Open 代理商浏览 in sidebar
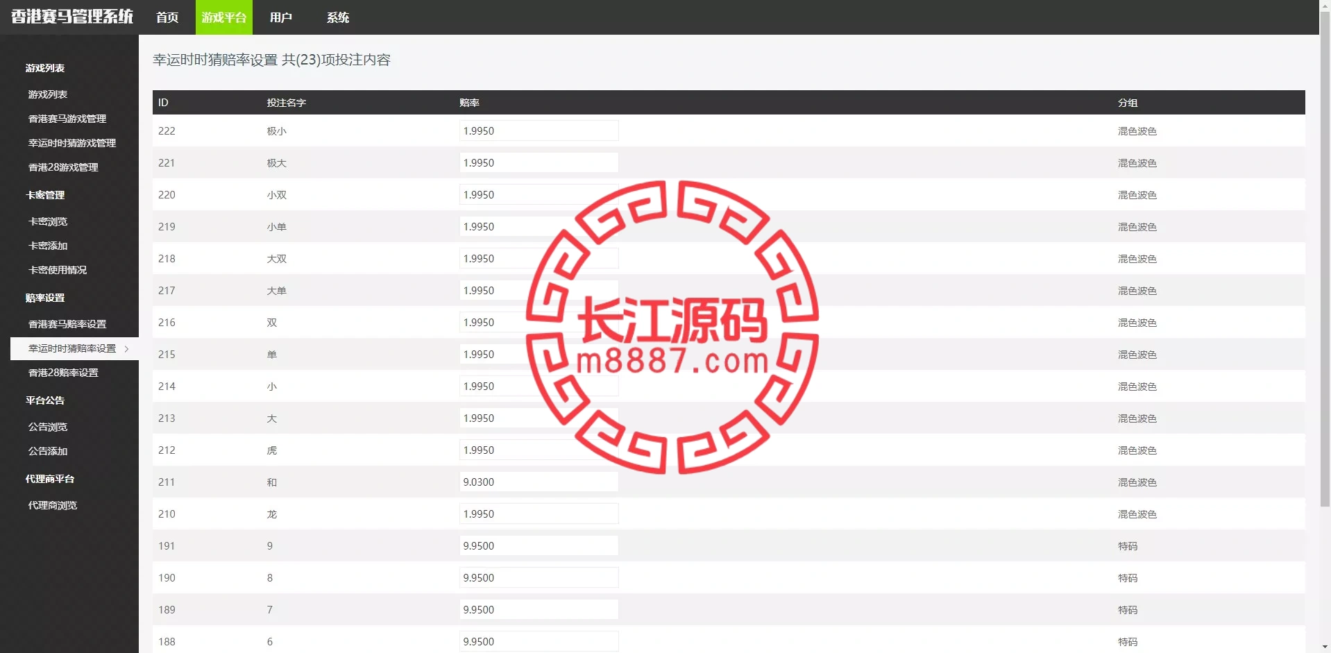Image resolution: width=1331 pixels, height=653 pixels. (53, 505)
